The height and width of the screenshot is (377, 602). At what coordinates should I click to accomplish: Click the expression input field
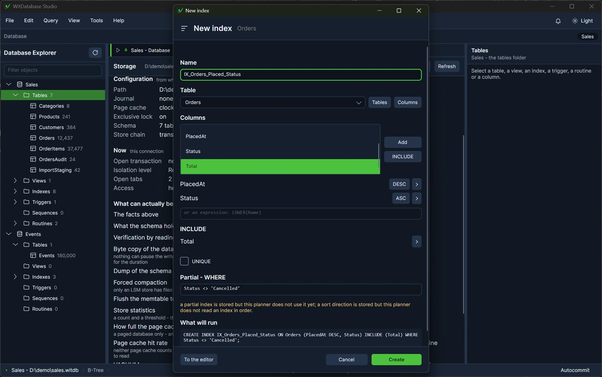pyautogui.click(x=301, y=213)
